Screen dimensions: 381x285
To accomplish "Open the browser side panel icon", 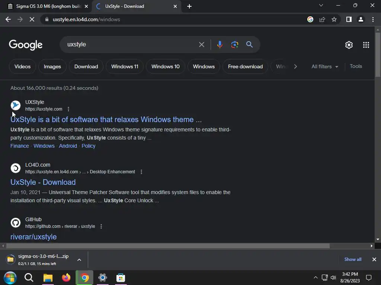I will 349,19.
